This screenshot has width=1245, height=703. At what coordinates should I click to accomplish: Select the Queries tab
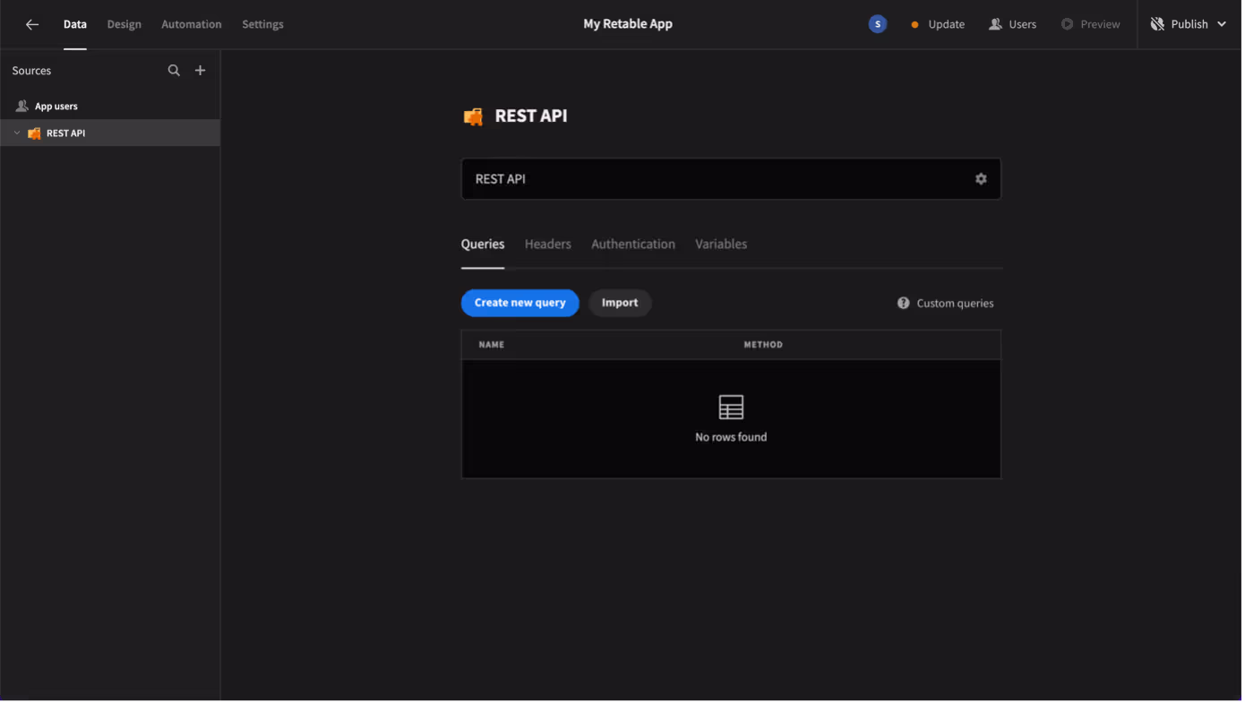click(x=483, y=244)
